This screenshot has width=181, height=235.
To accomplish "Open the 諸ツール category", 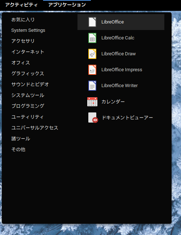I will [x=21, y=138].
